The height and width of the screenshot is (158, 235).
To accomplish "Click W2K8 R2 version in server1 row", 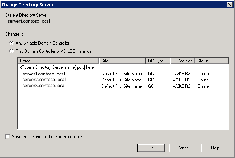I will tap(182, 74).
